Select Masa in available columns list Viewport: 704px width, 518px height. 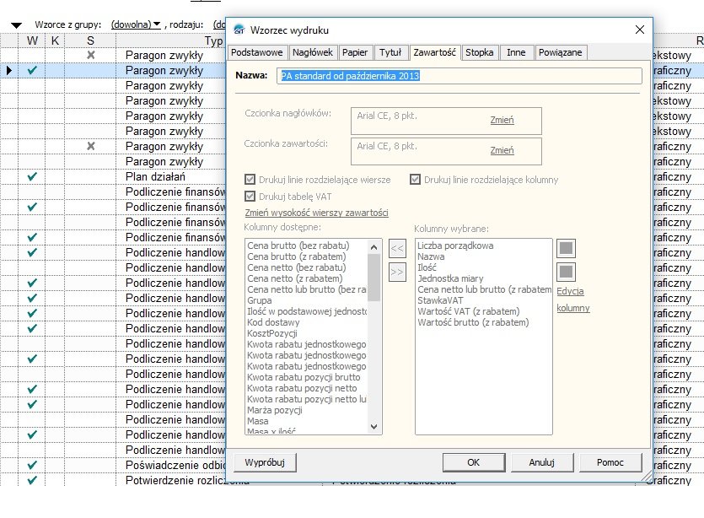pos(258,421)
